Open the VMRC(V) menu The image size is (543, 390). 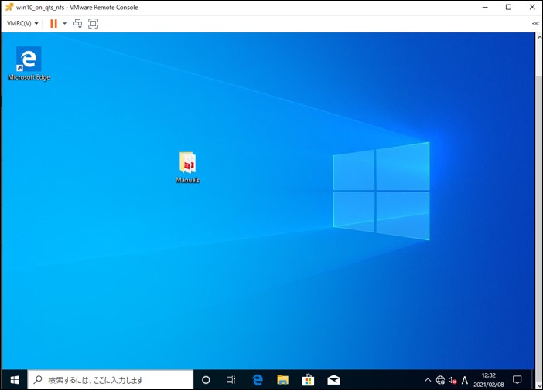pyautogui.click(x=22, y=23)
